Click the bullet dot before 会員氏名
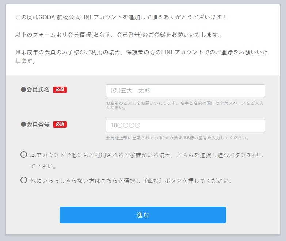The image size is (286, 241). 23,90
